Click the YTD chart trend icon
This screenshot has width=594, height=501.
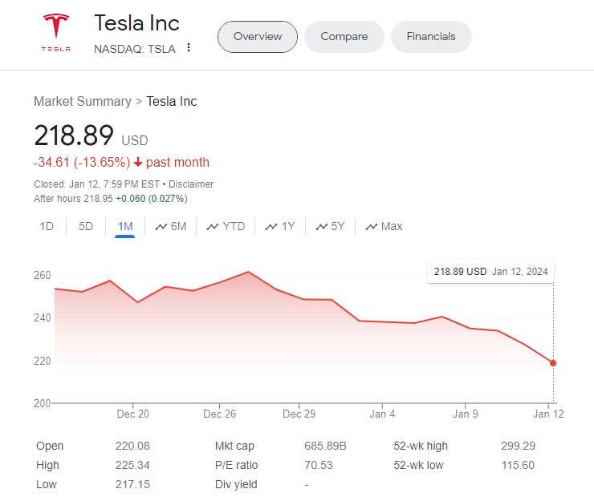point(213,227)
